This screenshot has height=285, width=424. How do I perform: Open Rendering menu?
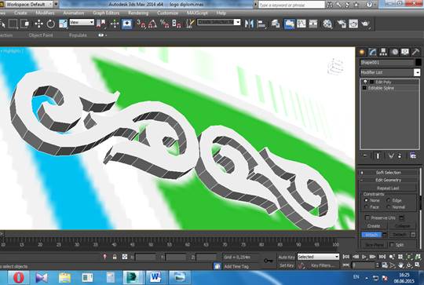click(138, 13)
